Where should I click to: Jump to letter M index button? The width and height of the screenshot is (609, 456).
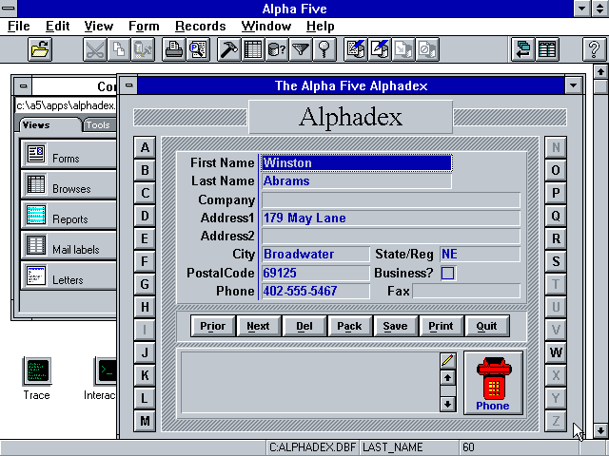pyautogui.click(x=145, y=421)
